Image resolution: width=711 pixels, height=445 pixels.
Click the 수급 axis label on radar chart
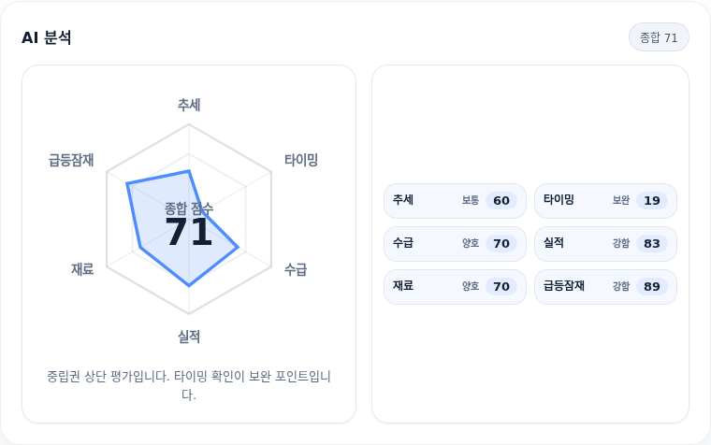(x=296, y=269)
